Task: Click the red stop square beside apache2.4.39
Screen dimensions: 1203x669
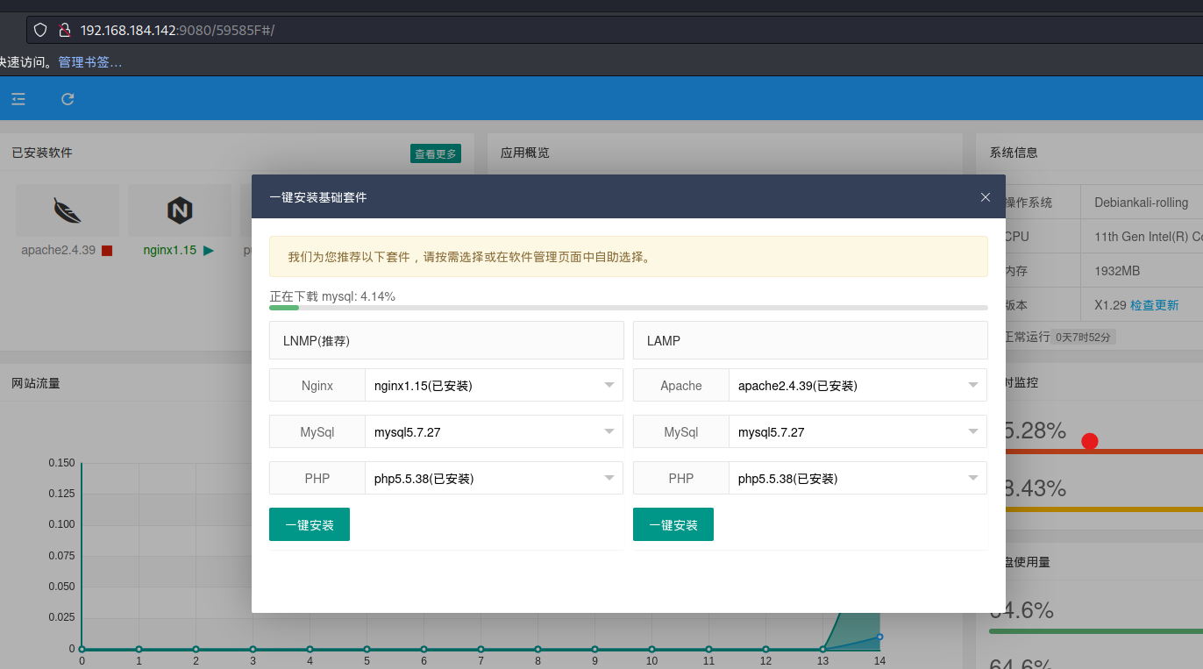Action: (107, 251)
